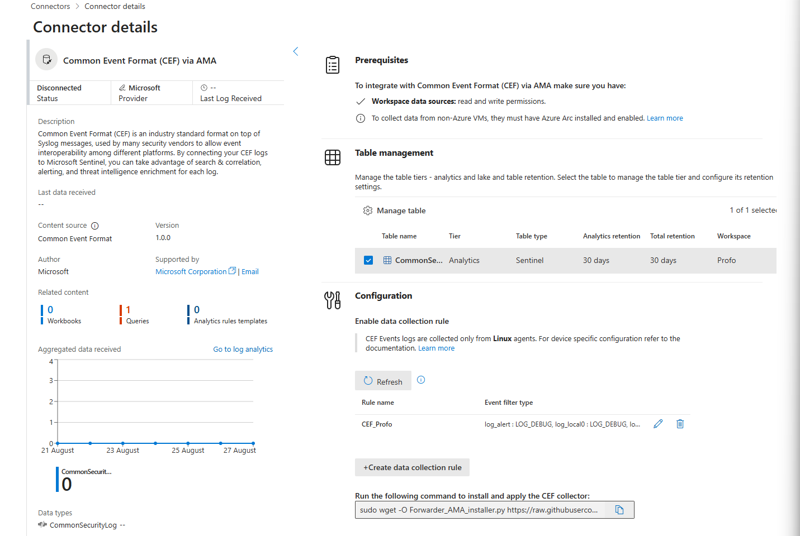Click the Email support link

pos(250,271)
